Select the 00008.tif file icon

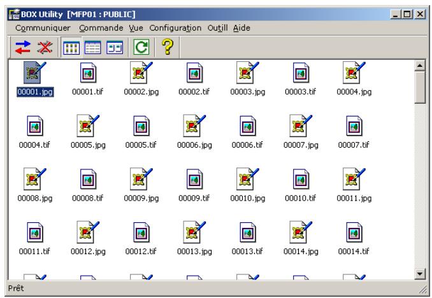click(88, 179)
